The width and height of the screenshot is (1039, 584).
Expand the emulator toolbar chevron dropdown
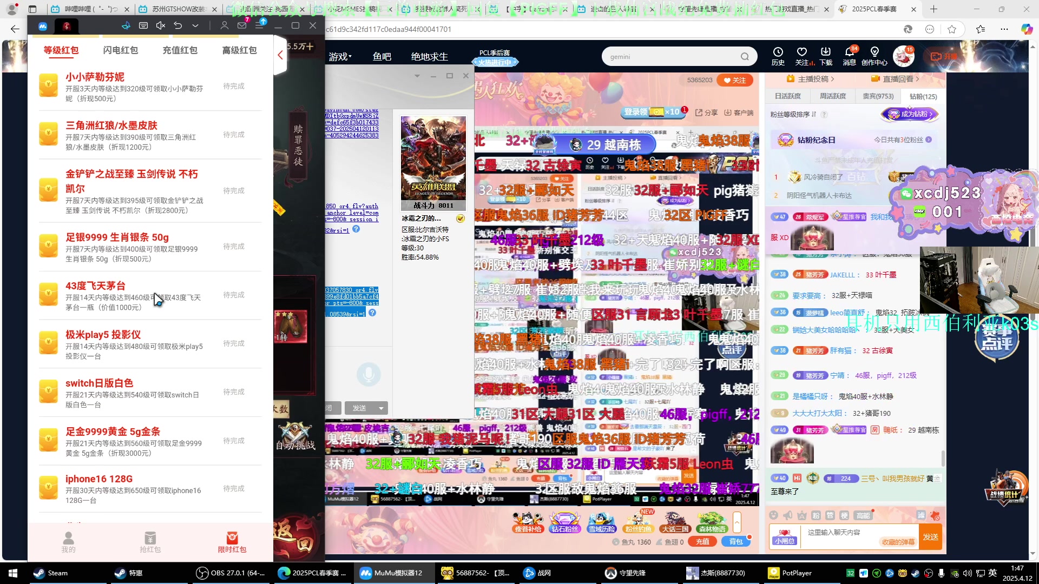pyautogui.click(x=195, y=25)
